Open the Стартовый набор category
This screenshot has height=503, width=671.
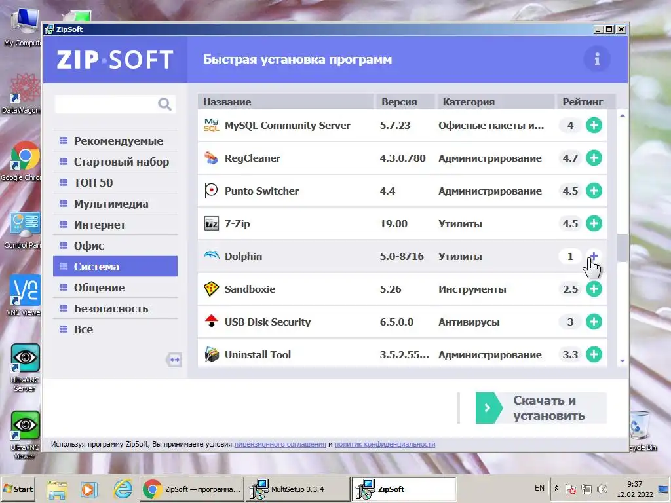[x=115, y=162]
